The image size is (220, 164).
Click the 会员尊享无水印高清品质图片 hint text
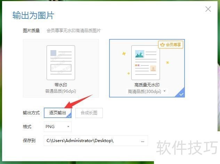click(x=74, y=31)
